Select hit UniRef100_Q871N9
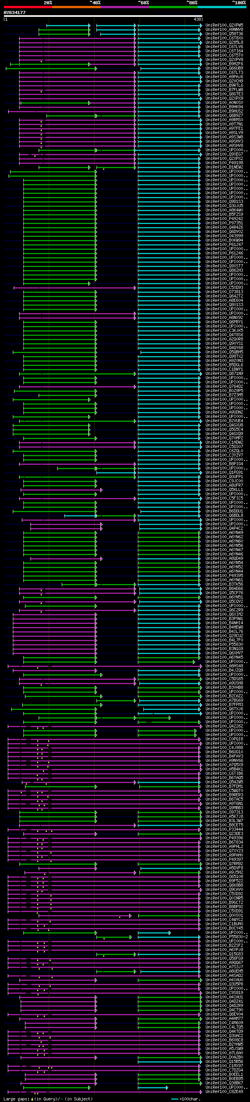Viewport: 250px width, 1102px height. (224, 373)
